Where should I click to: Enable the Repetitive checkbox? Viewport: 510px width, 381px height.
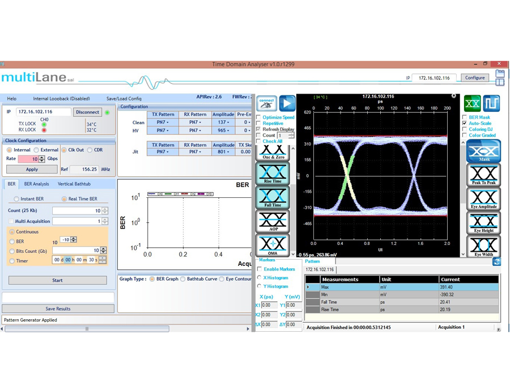(x=258, y=123)
